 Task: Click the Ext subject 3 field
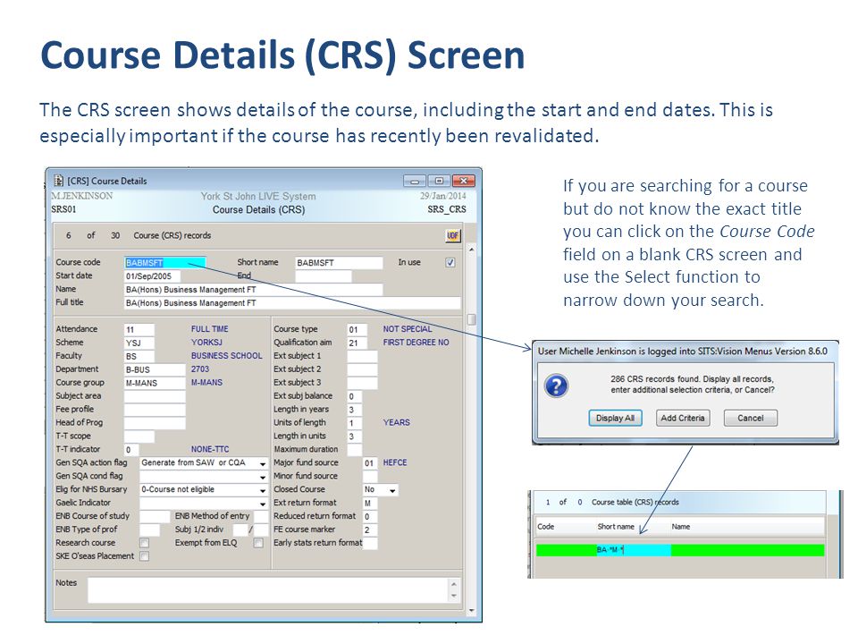362,384
